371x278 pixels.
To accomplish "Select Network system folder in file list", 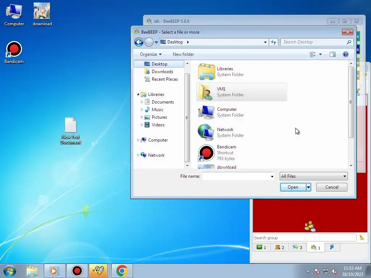I will coord(242,132).
